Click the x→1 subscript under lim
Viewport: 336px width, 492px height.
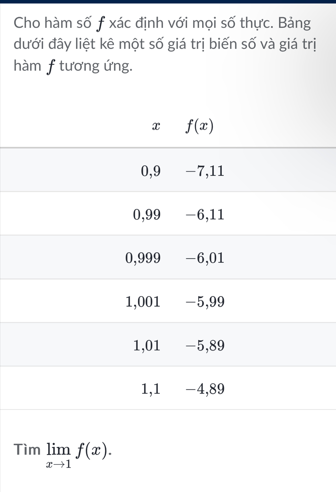pos(59,464)
